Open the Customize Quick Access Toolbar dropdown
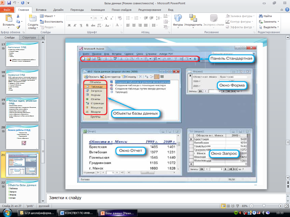 [x=28, y=3]
